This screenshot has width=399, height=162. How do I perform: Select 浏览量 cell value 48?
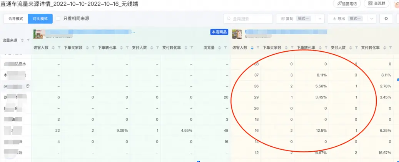[x=226, y=131]
